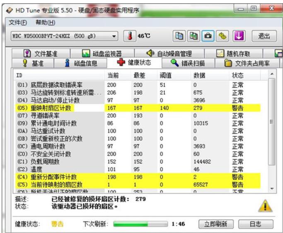Click the vertical scrollbar thumb
283x233 pixels.
[272, 122]
